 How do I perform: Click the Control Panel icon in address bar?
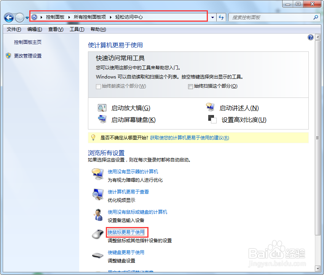point(34,17)
